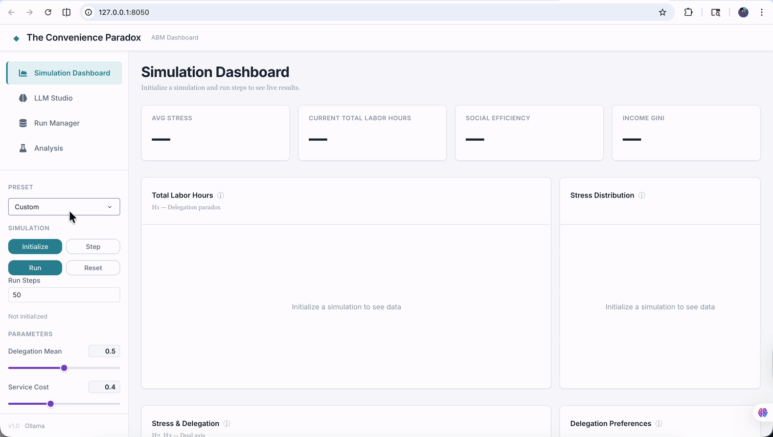
Task: Click the INCOME GINI metric card
Action: 686,133
